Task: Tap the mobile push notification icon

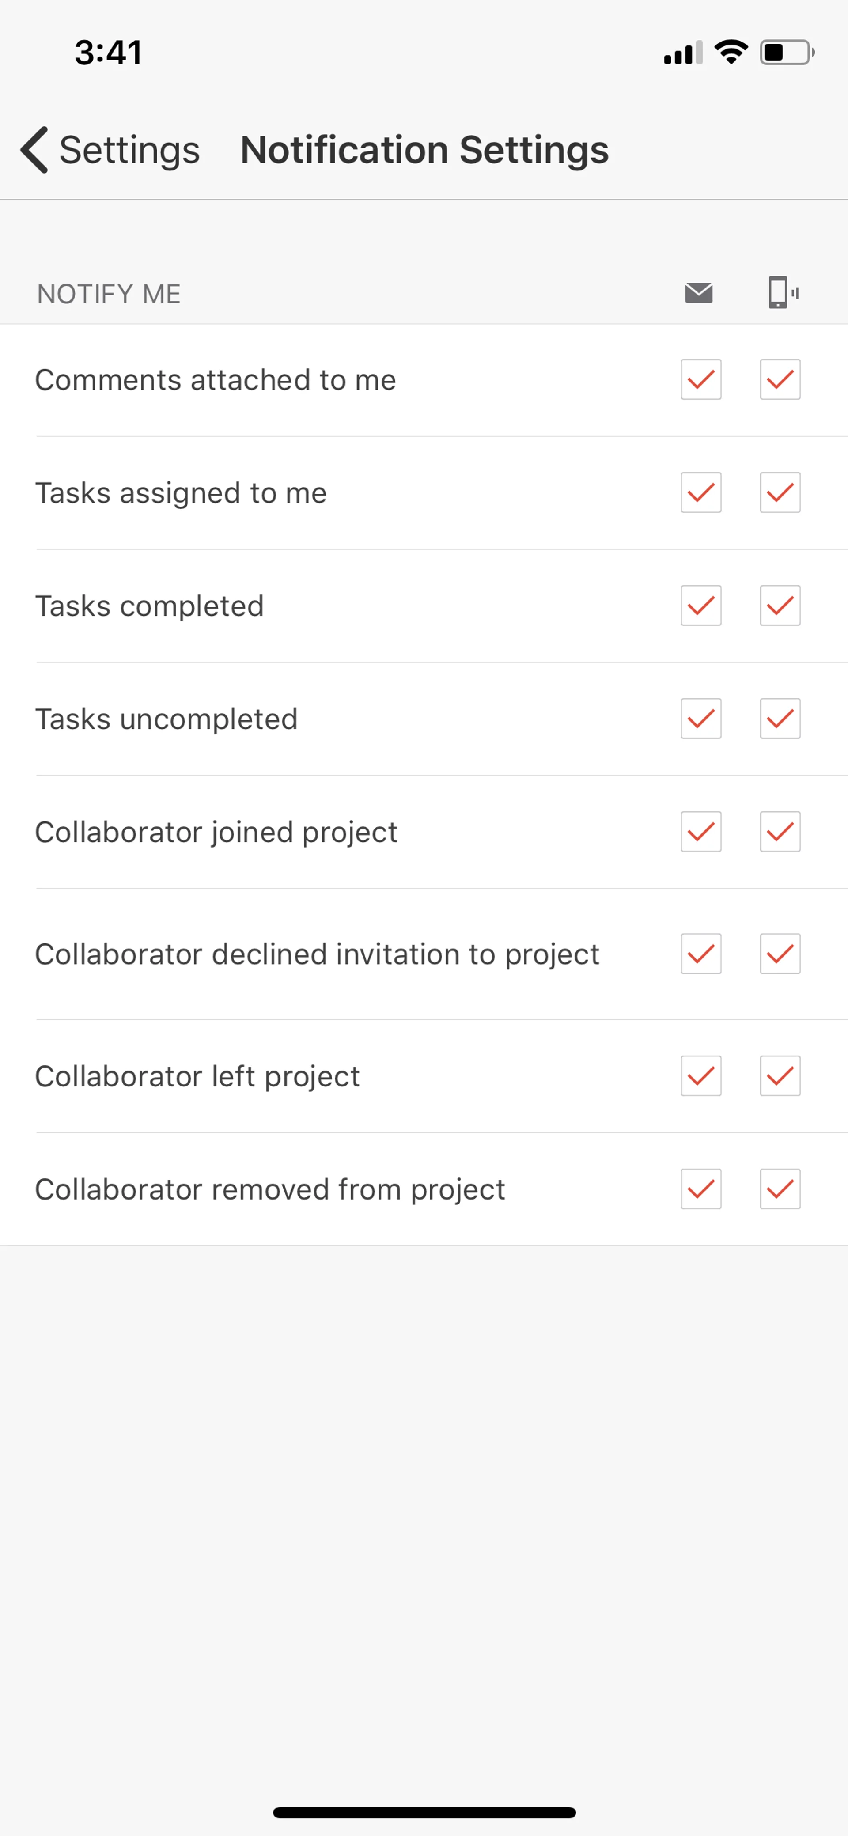Action: point(783,292)
